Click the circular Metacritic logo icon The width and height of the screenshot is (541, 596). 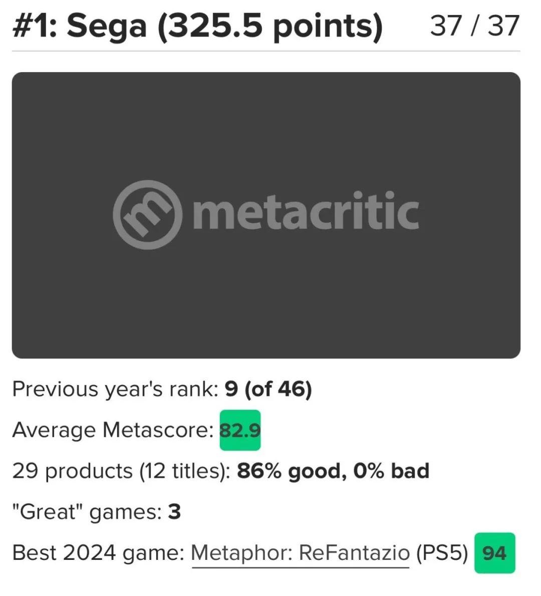point(147,215)
